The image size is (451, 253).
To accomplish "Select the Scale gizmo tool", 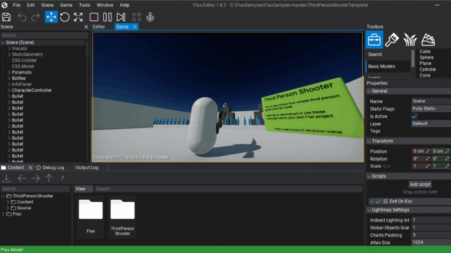I will [x=78, y=17].
